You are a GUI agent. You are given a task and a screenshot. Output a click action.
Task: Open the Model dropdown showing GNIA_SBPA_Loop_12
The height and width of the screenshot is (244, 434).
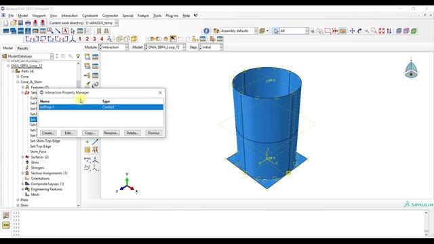tap(165, 47)
